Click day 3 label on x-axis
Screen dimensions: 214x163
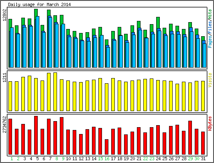coord(24,159)
